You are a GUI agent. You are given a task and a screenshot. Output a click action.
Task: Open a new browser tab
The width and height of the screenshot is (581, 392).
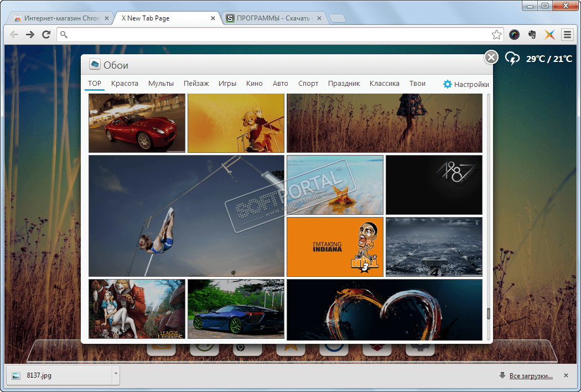pyautogui.click(x=337, y=18)
